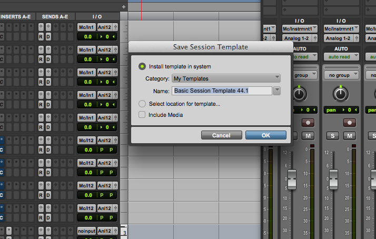
Task: Open Mc/Instrmnt1 input selector on fully visible strip
Action: click(341, 29)
